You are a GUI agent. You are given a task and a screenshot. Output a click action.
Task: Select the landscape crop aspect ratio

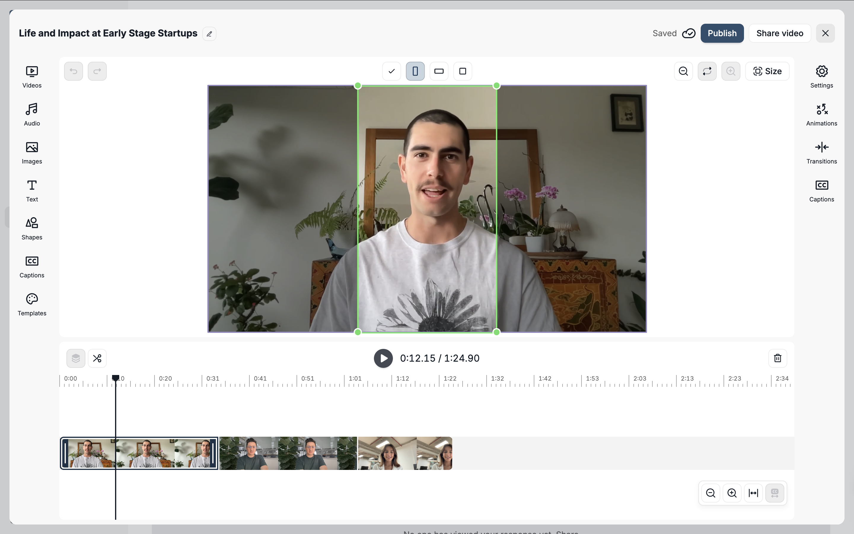439,71
